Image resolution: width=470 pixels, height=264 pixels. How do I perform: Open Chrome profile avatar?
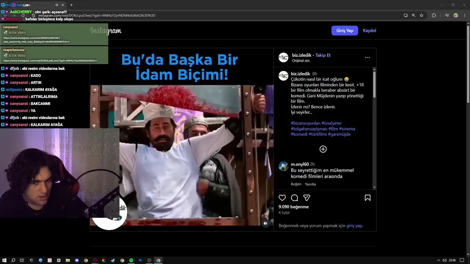point(456,15)
